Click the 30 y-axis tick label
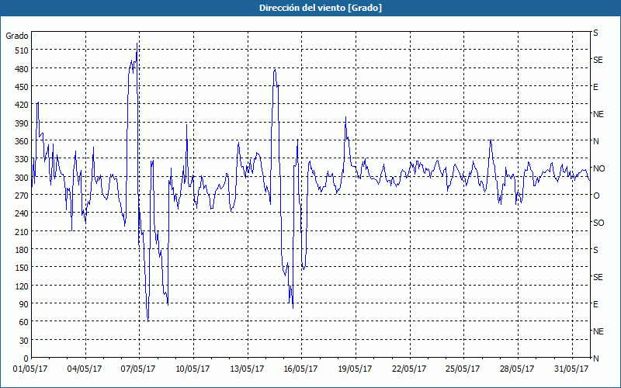621x388 pixels. [x=23, y=341]
